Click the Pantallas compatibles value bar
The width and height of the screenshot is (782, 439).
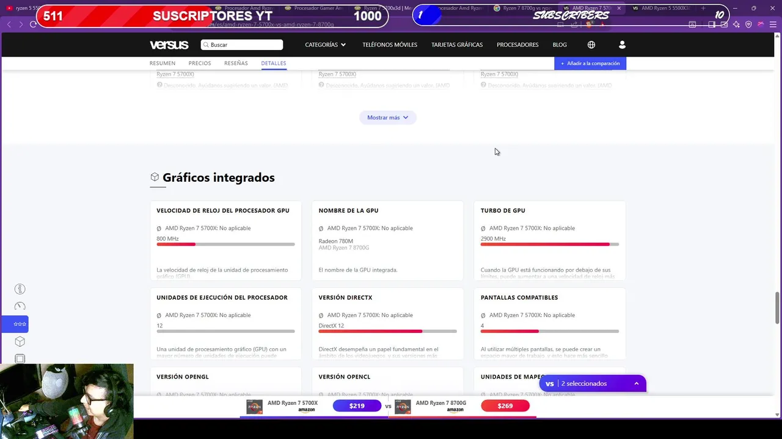(550, 332)
